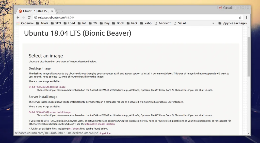View site information icon in address bar
Image resolution: width=260 pixels, height=143 pixels.
pyautogui.click(x=36, y=17)
